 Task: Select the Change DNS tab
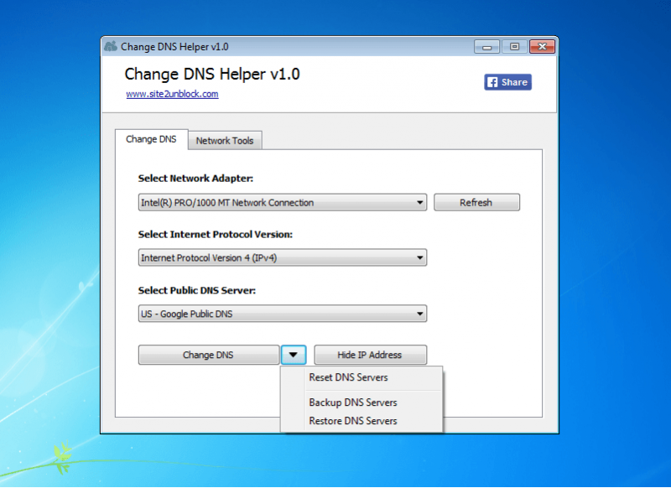pos(151,139)
